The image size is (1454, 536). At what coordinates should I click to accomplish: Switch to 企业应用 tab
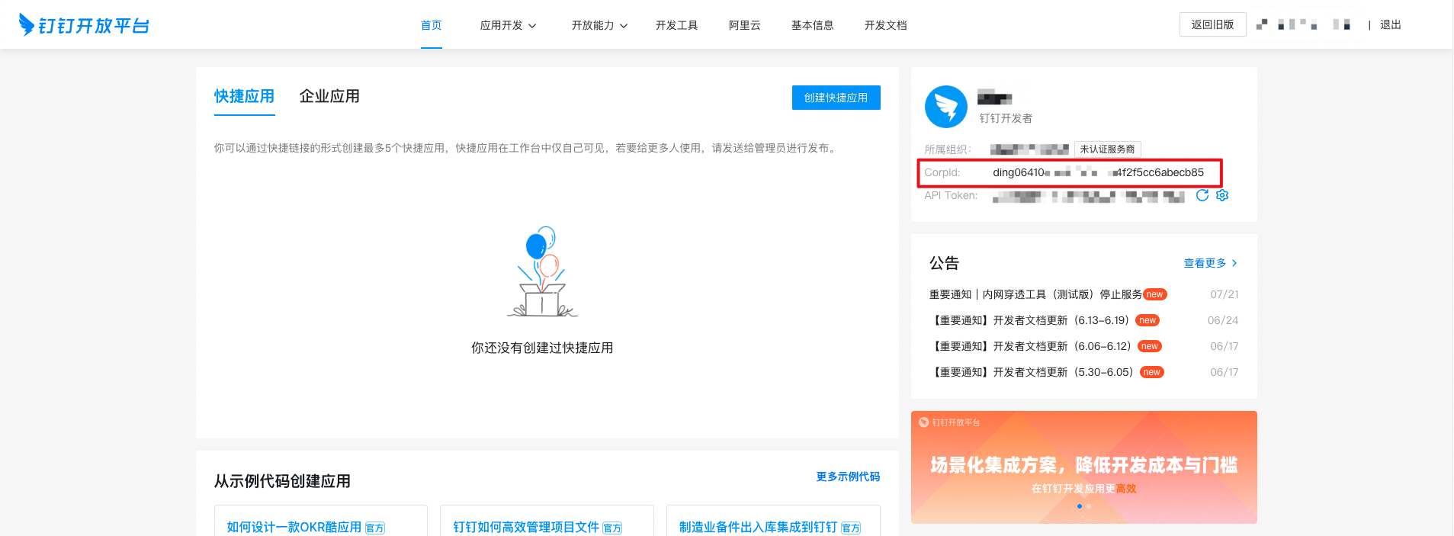point(329,96)
